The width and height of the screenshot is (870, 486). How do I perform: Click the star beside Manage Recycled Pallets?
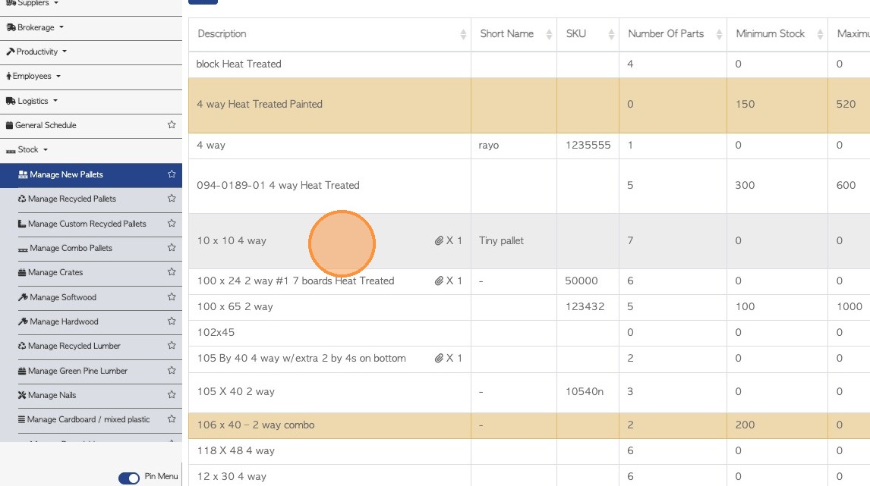172,199
